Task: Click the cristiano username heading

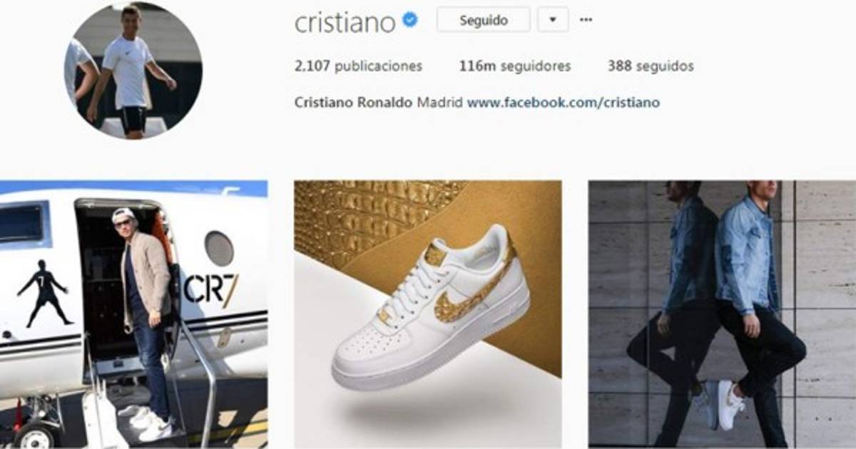Action: 345,21
